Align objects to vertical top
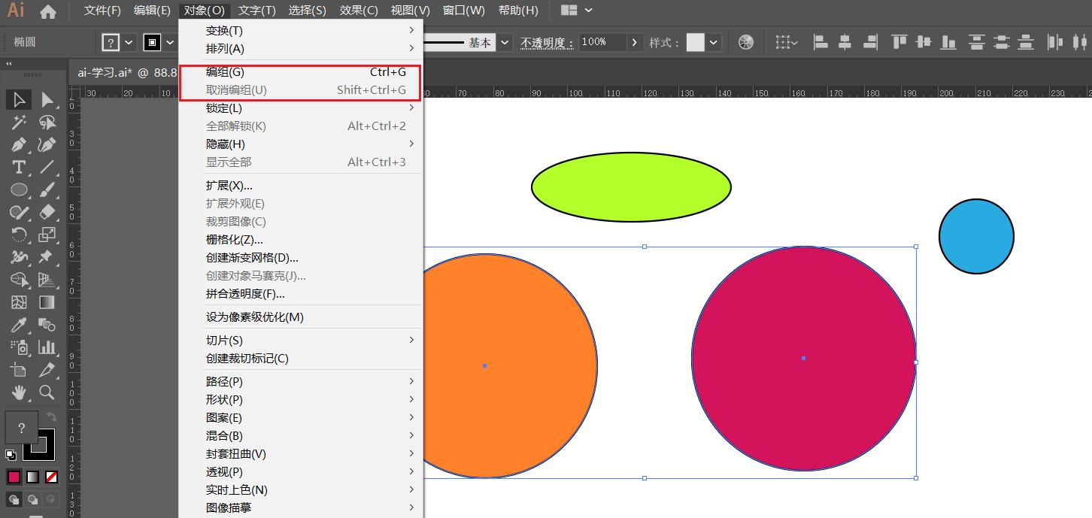The image size is (1092, 518). 899,42
